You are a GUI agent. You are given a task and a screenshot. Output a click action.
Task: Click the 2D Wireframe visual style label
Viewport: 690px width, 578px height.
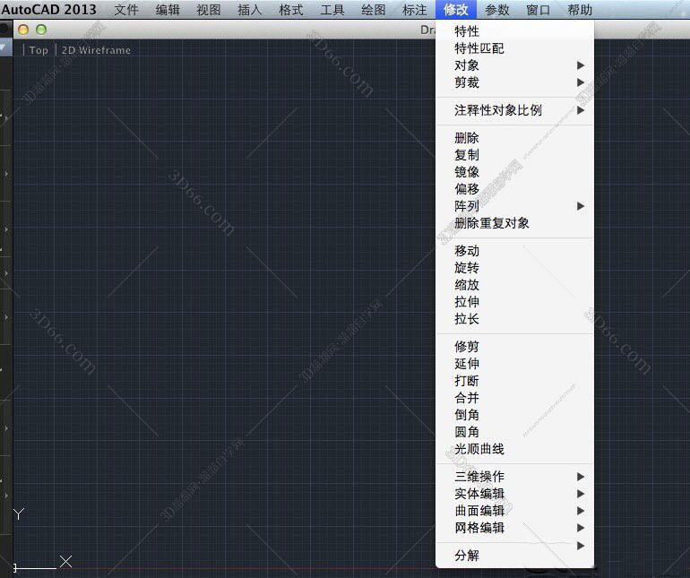[x=96, y=50]
